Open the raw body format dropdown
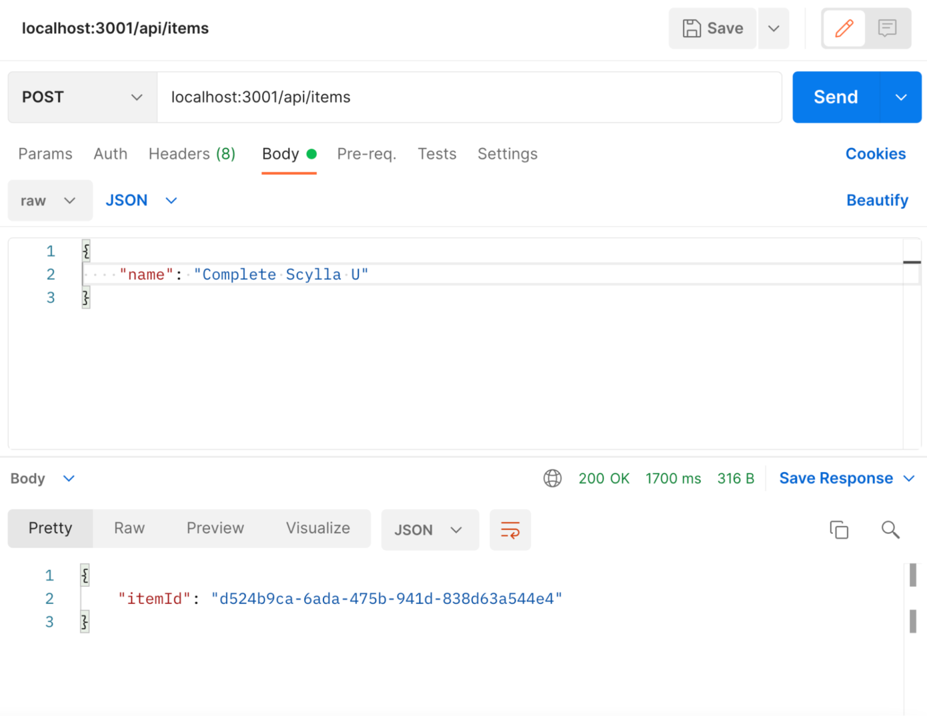The width and height of the screenshot is (927, 716). (50, 200)
